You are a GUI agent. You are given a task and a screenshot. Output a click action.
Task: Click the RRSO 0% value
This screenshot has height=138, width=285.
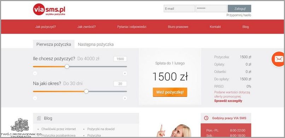249,86
